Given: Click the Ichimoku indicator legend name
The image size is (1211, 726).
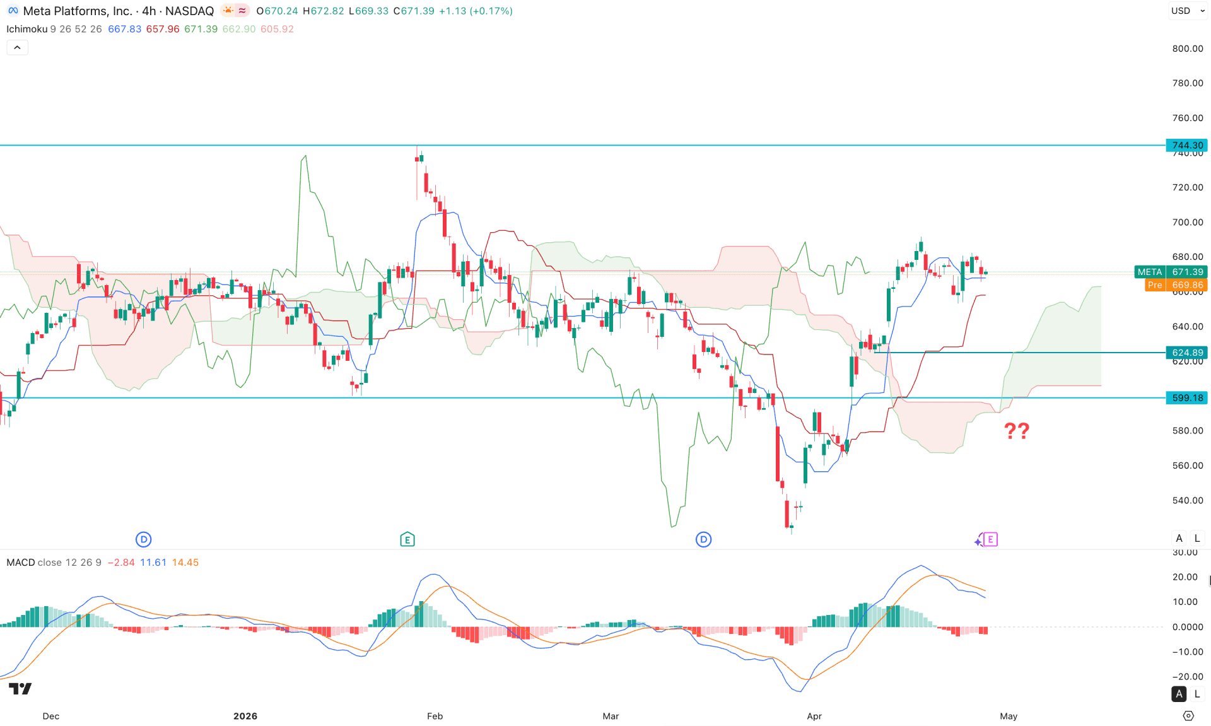Looking at the screenshot, I should click(26, 29).
